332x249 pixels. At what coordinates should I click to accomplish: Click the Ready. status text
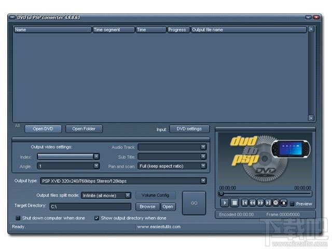[x=19, y=227]
